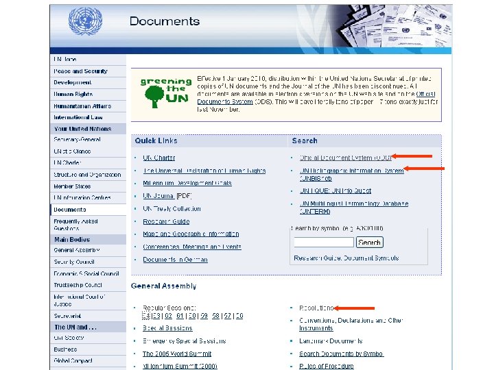Open UN Information Centres link

pos(82,197)
